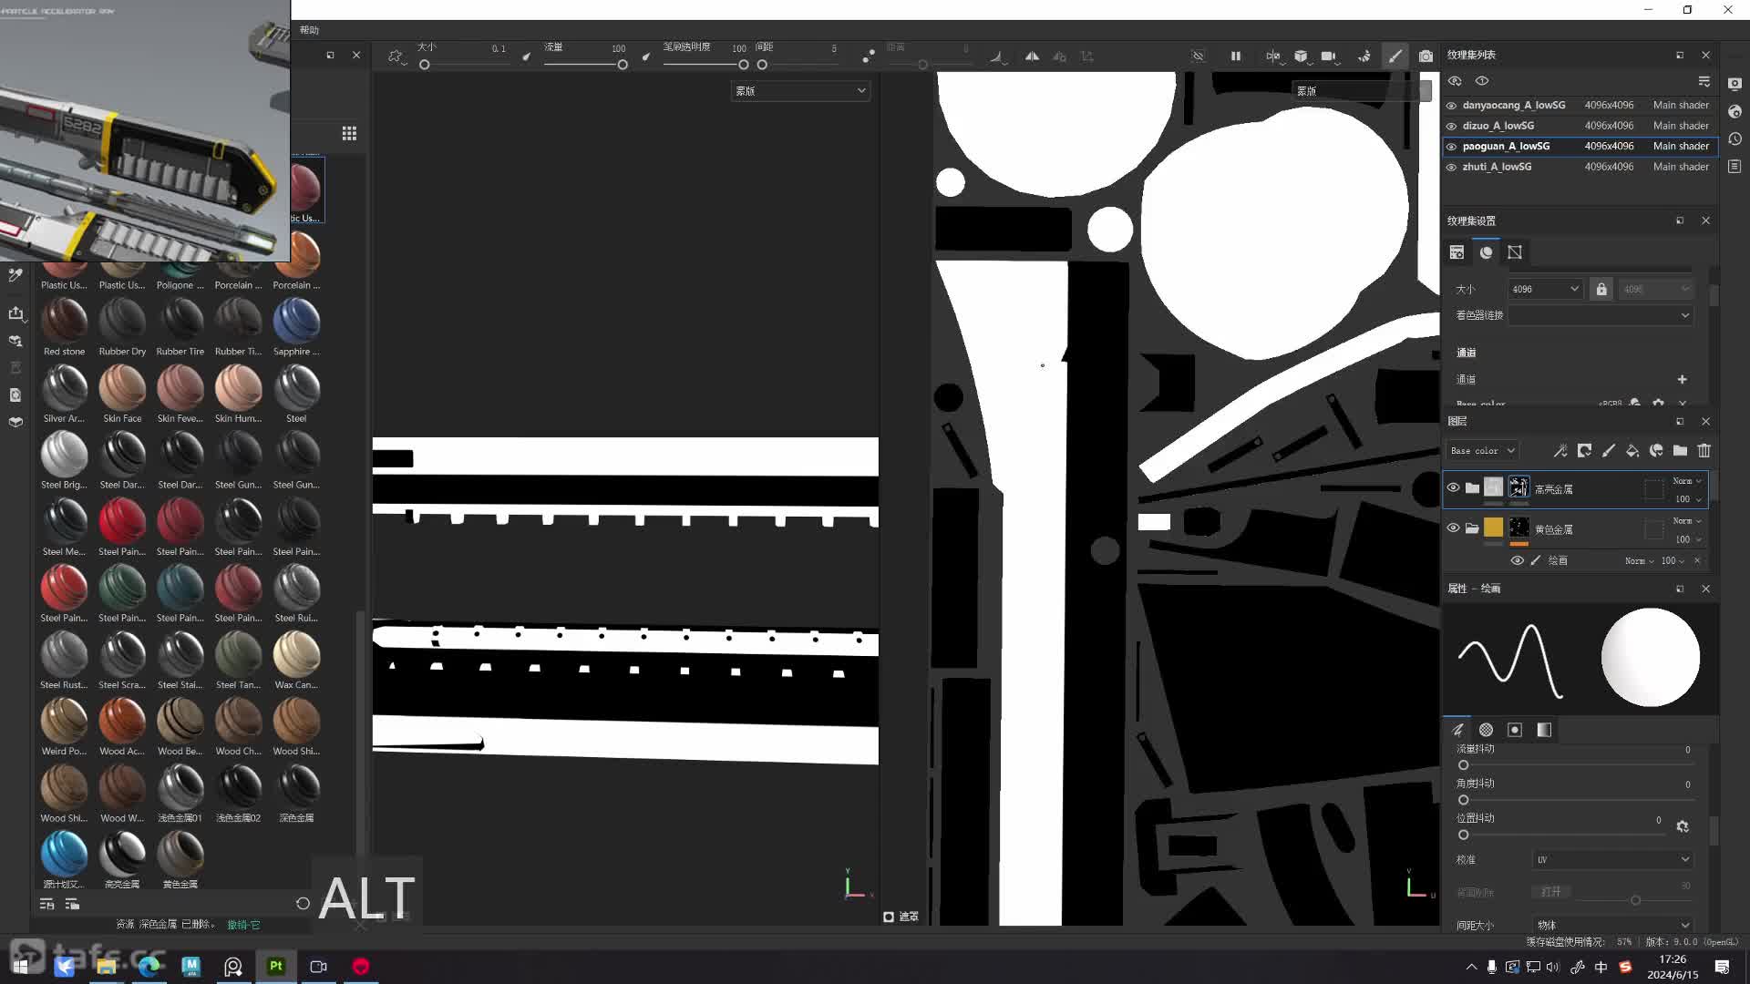Open display settings icon in right sidebar
Viewport: 1750px width, 984px height.
tap(1735, 84)
